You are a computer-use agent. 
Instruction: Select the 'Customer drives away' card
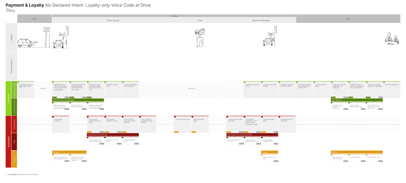pos(322,90)
